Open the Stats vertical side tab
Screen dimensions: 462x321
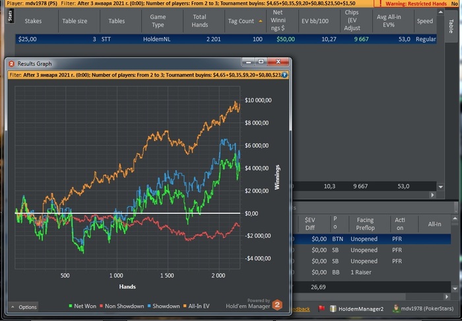click(11, 16)
